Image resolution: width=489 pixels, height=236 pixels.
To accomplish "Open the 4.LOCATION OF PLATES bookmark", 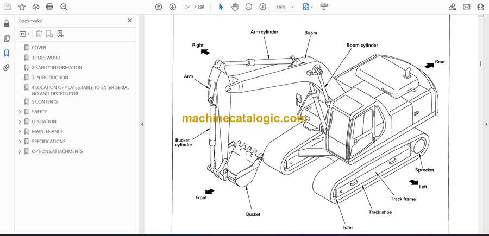I will click(x=80, y=91).
